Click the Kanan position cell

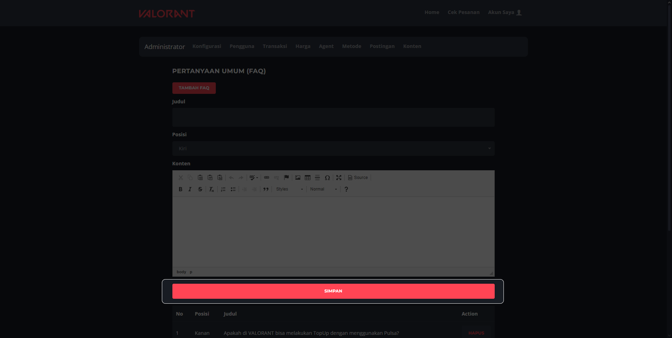[x=202, y=333]
